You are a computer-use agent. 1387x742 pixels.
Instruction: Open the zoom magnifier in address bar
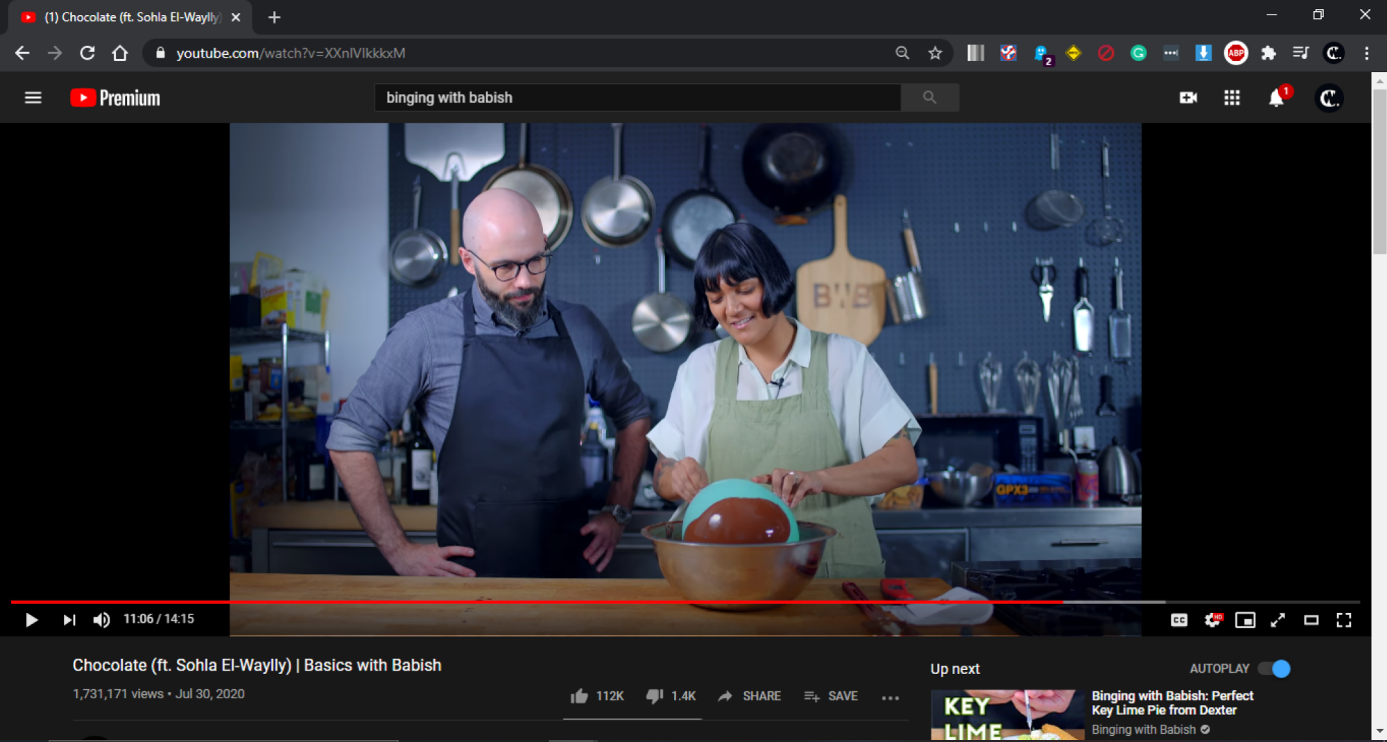[x=902, y=53]
